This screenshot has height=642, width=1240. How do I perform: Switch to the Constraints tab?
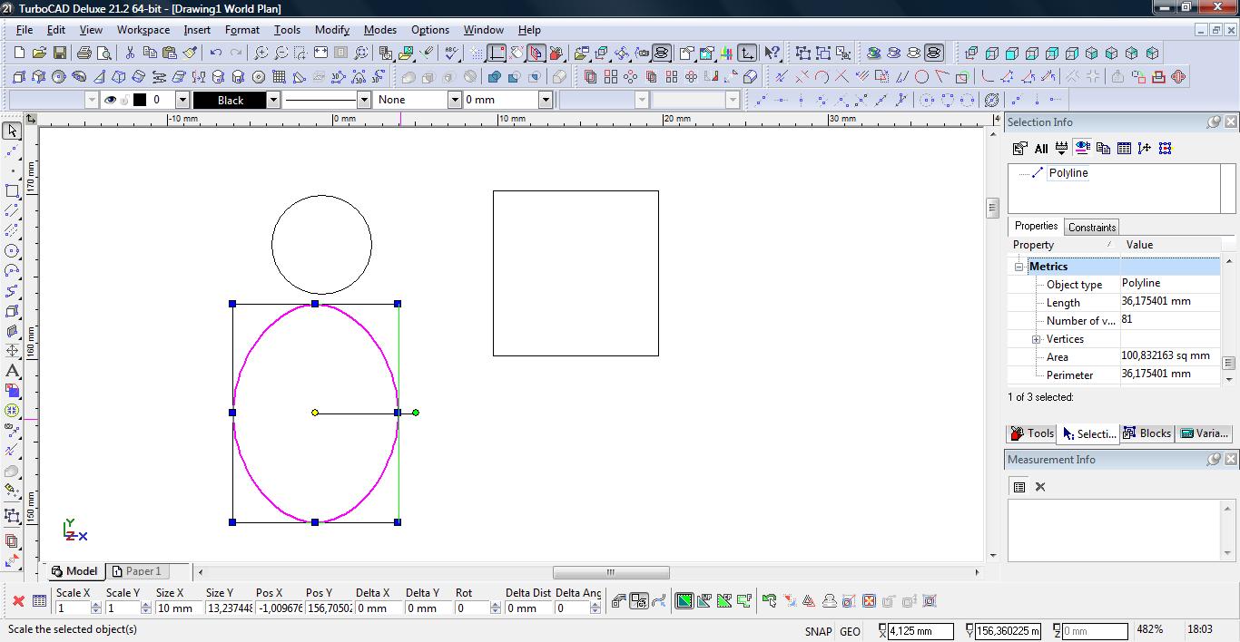(x=1091, y=227)
